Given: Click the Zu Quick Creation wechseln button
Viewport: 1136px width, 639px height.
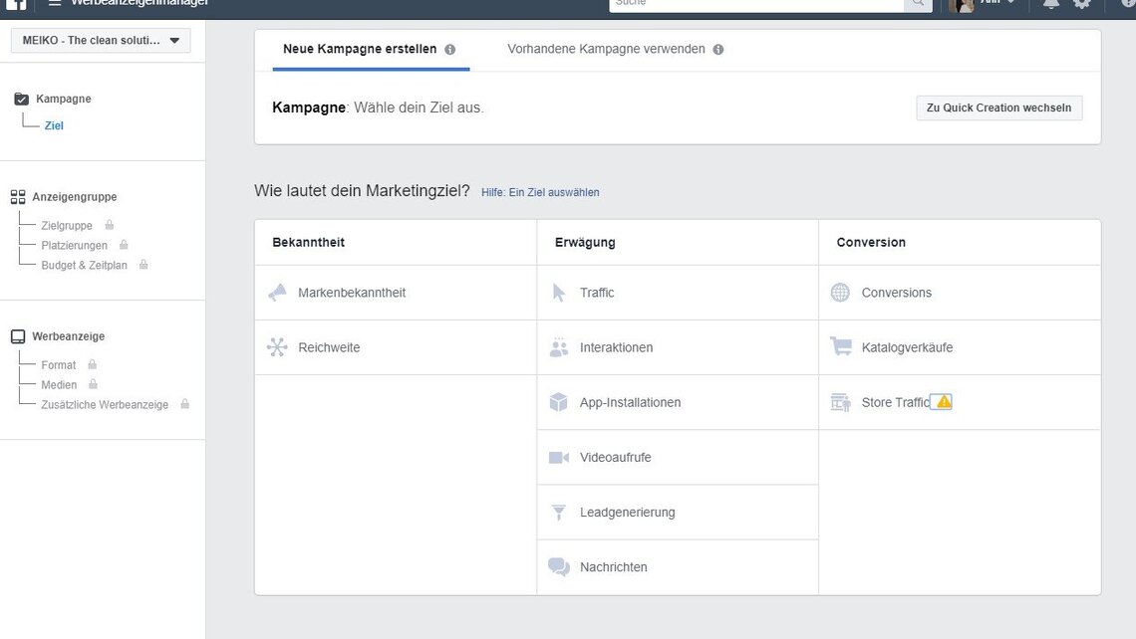Looking at the screenshot, I should click(x=998, y=107).
